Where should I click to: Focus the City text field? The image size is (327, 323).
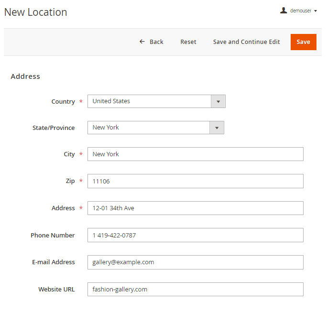point(195,154)
